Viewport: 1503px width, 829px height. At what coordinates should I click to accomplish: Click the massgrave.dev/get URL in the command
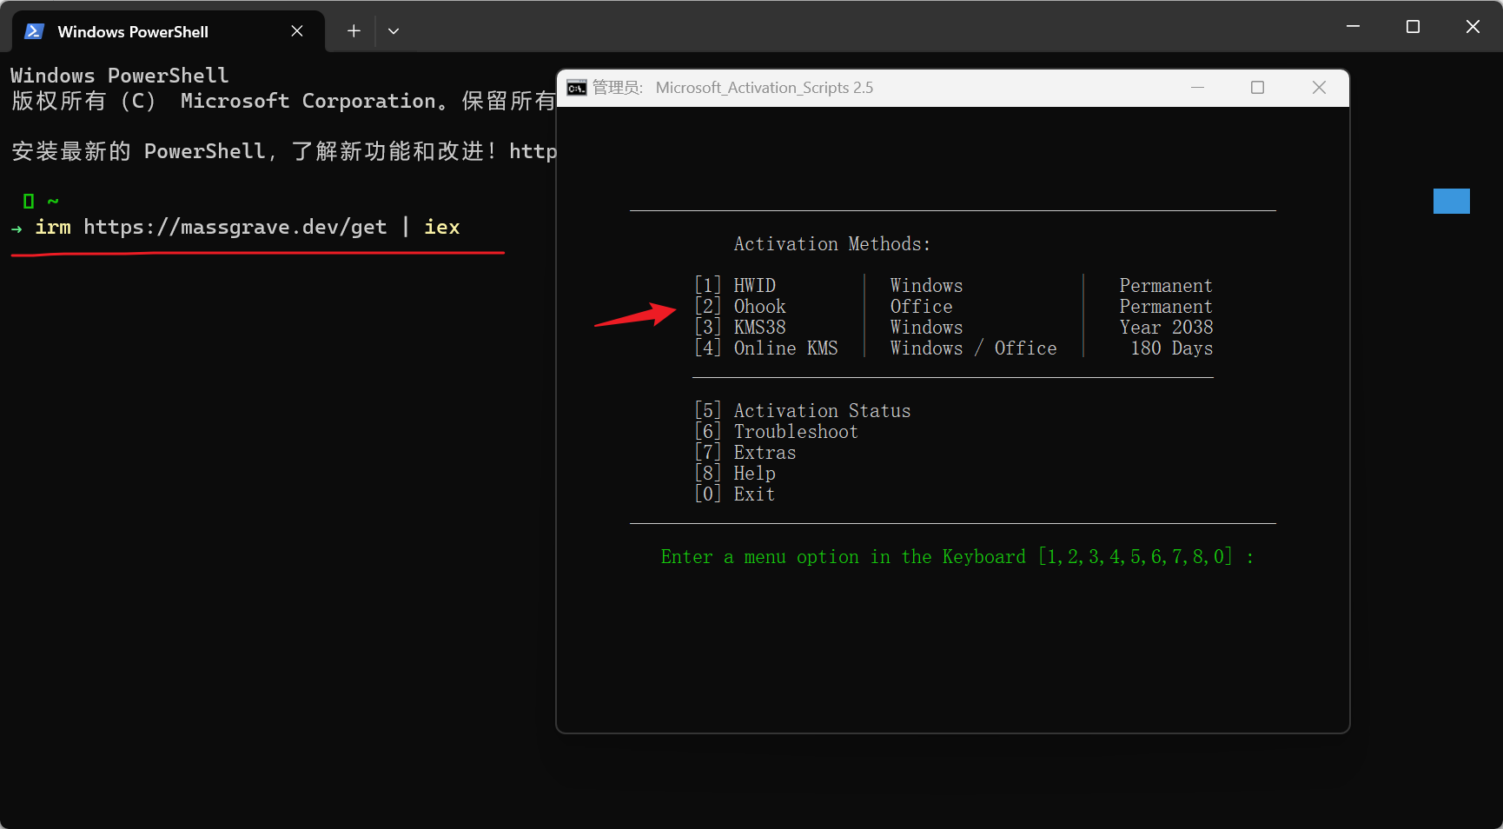pyautogui.click(x=235, y=228)
